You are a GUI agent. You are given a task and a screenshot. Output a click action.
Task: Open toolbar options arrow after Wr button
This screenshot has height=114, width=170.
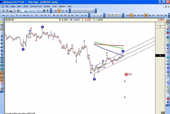(89, 15)
